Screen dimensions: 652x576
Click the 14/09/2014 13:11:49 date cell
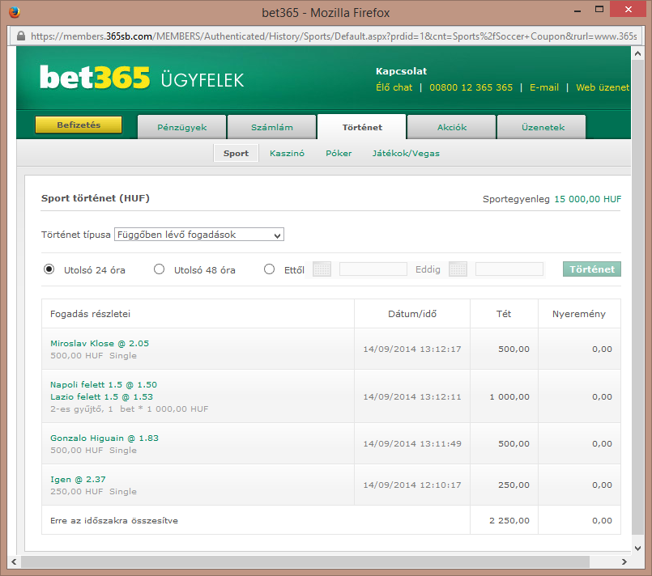pyautogui.click(x=412, y=443)
